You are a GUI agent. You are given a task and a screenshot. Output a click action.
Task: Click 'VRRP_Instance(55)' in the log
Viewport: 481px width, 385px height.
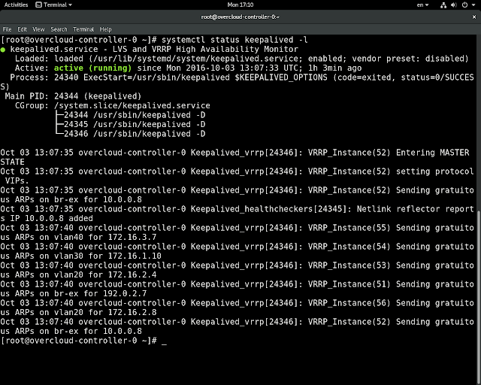pyautogui.click(x=349, y=228)
